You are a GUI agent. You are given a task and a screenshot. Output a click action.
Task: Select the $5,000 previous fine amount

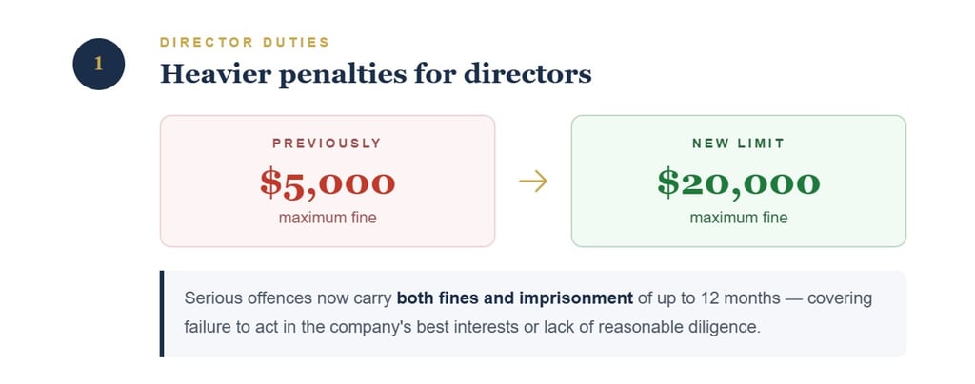328,182
